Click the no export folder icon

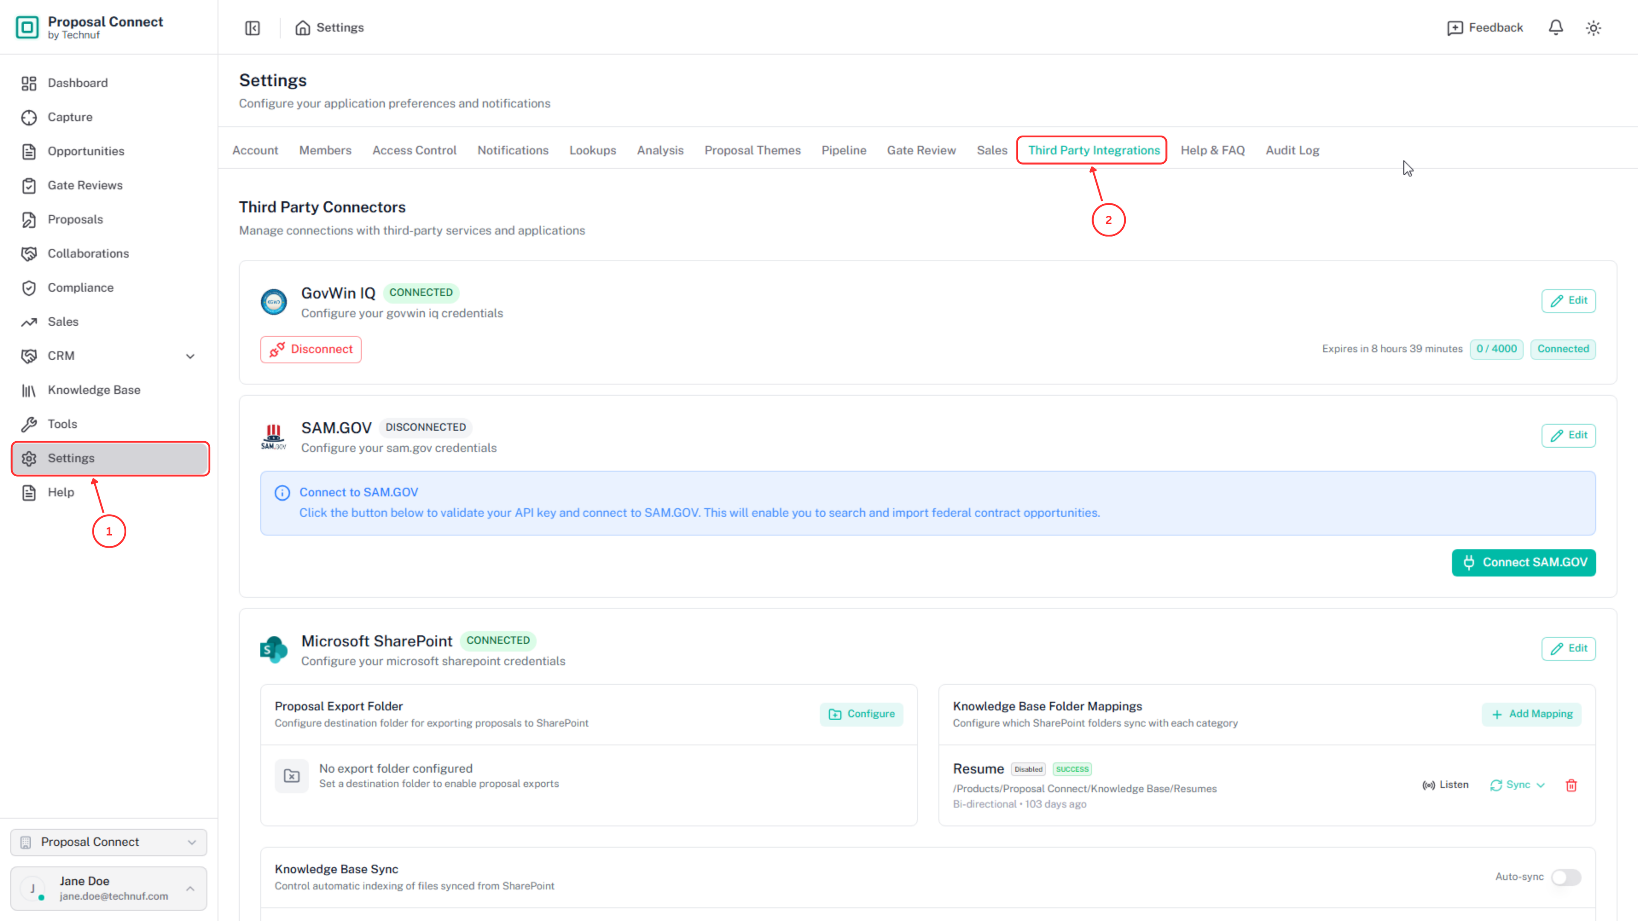(292, 776)
